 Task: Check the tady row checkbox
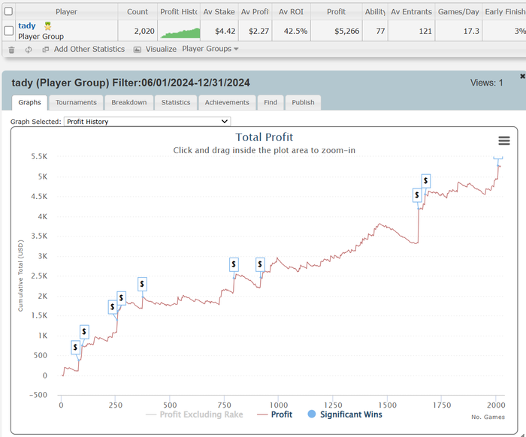pos(8,31)
